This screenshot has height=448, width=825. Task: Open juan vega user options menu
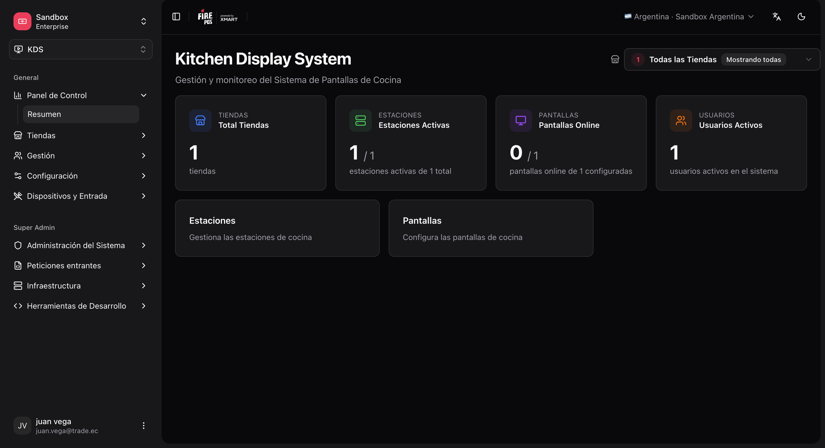coord(143,426)
